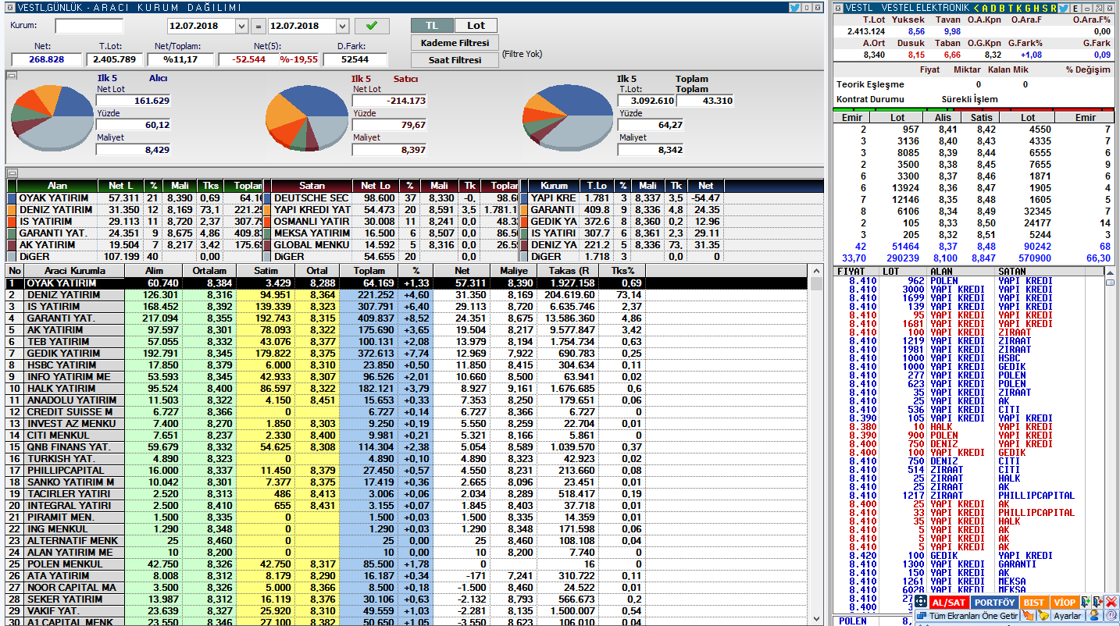
Task: Click the 8,41 Alis price in the order book
Action: pos(947,130)
